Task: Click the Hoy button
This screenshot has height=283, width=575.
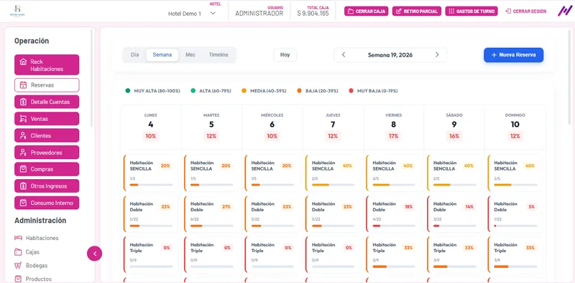Action: (285, 55)
